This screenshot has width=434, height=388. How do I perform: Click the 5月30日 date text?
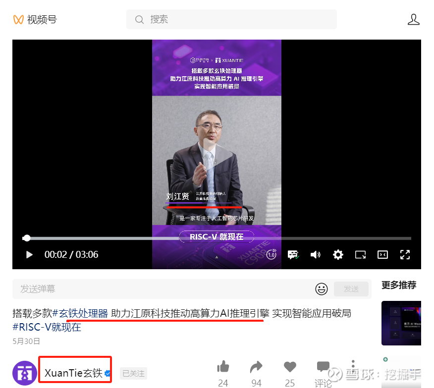tap(26, 341)
